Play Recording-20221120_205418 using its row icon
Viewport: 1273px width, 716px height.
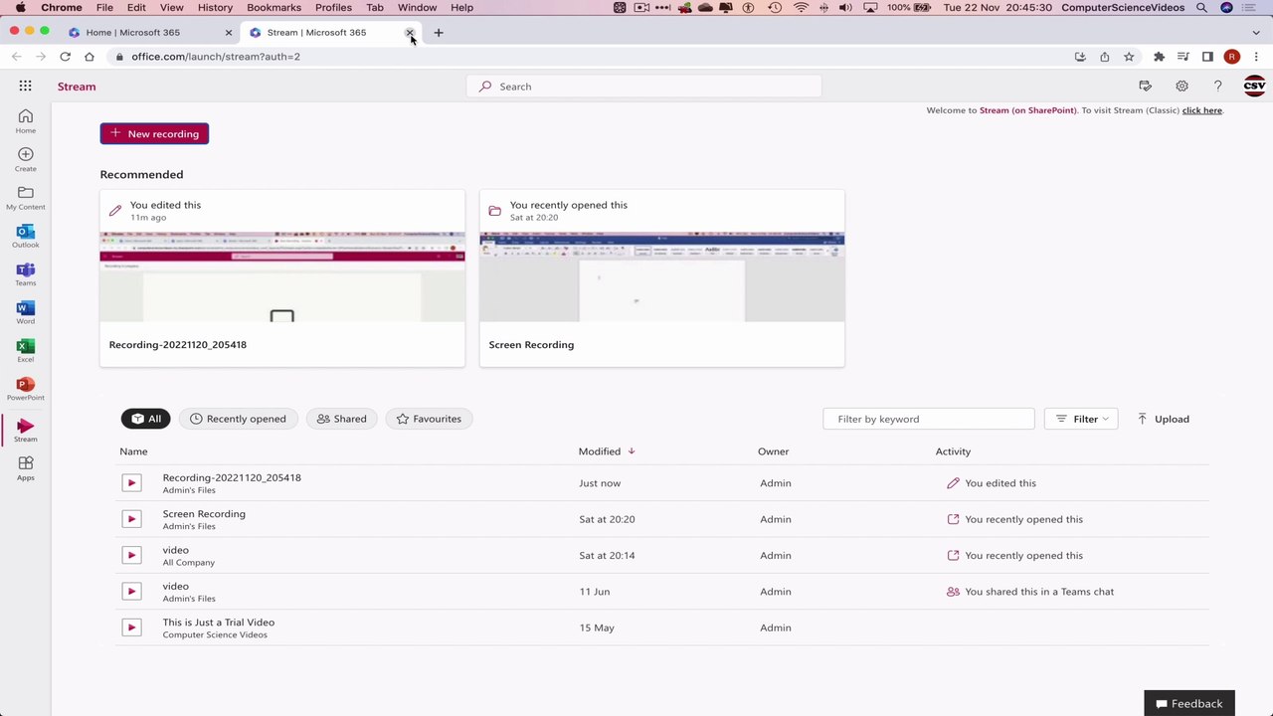tap(131, 483)
